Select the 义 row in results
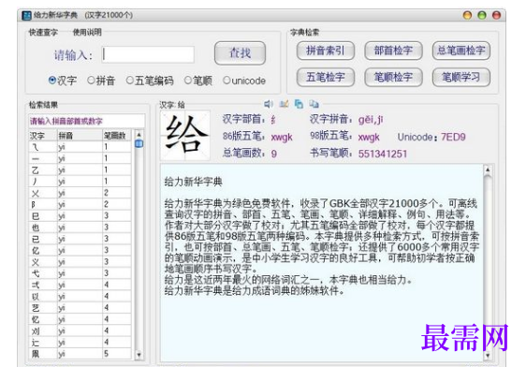The width and height of the screenshot is (526, 367). tap(80, 261)
